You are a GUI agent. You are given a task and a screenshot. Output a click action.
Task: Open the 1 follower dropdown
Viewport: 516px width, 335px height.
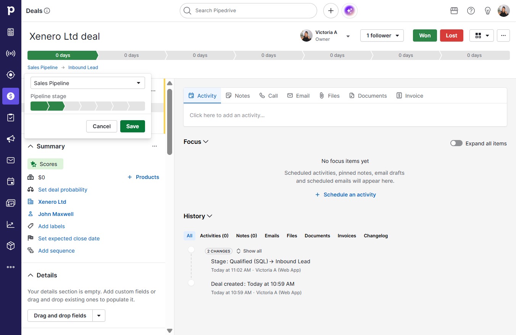tap(382, 35)
